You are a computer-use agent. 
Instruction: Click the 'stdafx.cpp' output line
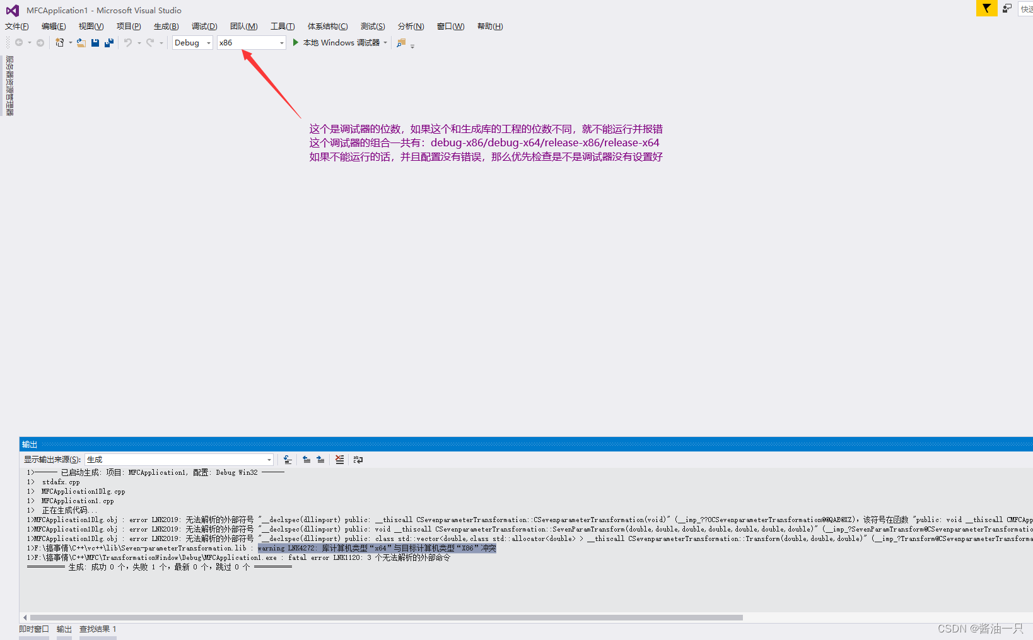[61, 482]
